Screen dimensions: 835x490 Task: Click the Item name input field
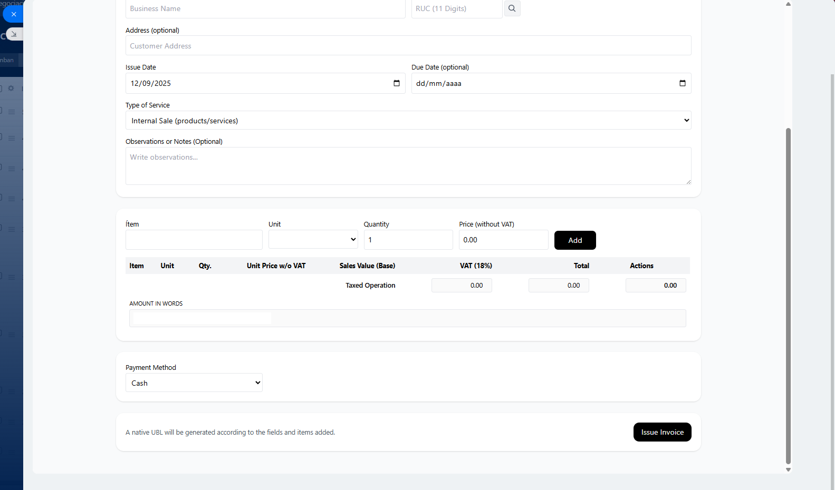pos(194,240)
